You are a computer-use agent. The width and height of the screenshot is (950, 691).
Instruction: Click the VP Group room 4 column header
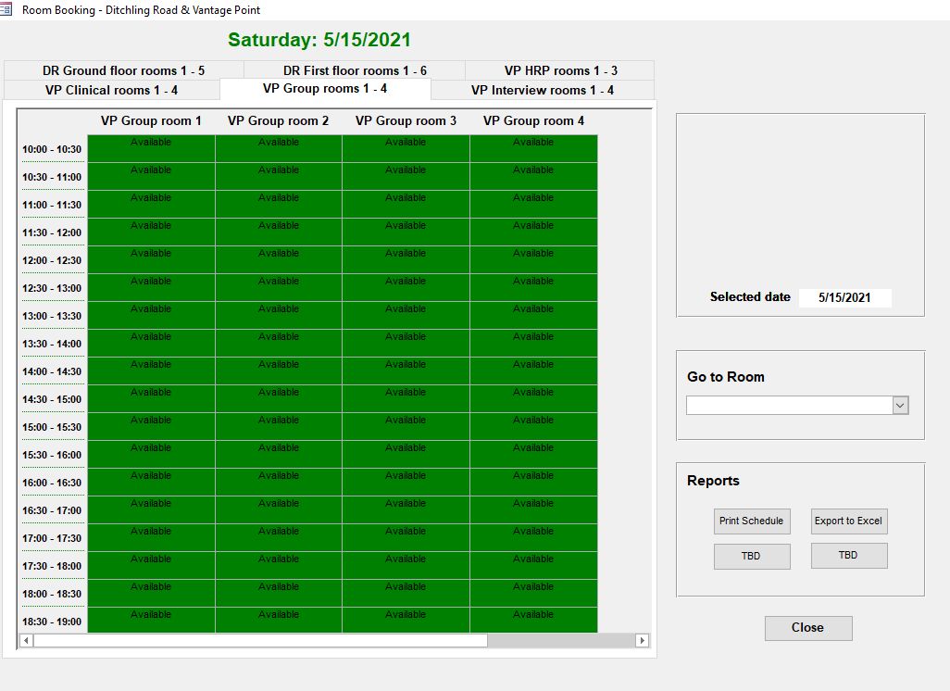point(533,120)
